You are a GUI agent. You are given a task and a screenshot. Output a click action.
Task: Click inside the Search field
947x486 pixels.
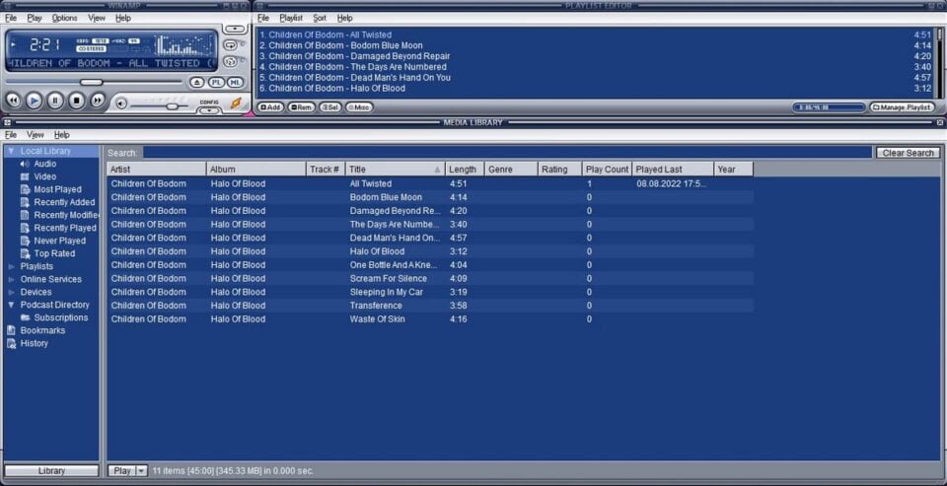click(x=507, y=153)
